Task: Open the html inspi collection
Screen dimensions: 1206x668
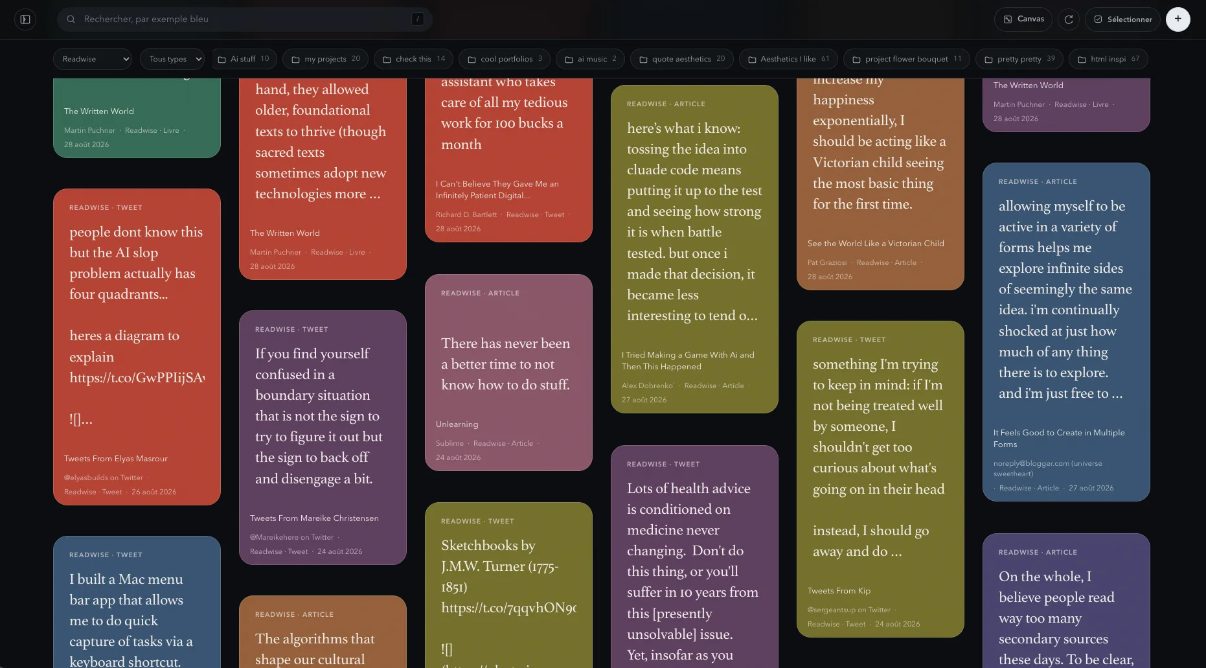Action: (1108, 59)
